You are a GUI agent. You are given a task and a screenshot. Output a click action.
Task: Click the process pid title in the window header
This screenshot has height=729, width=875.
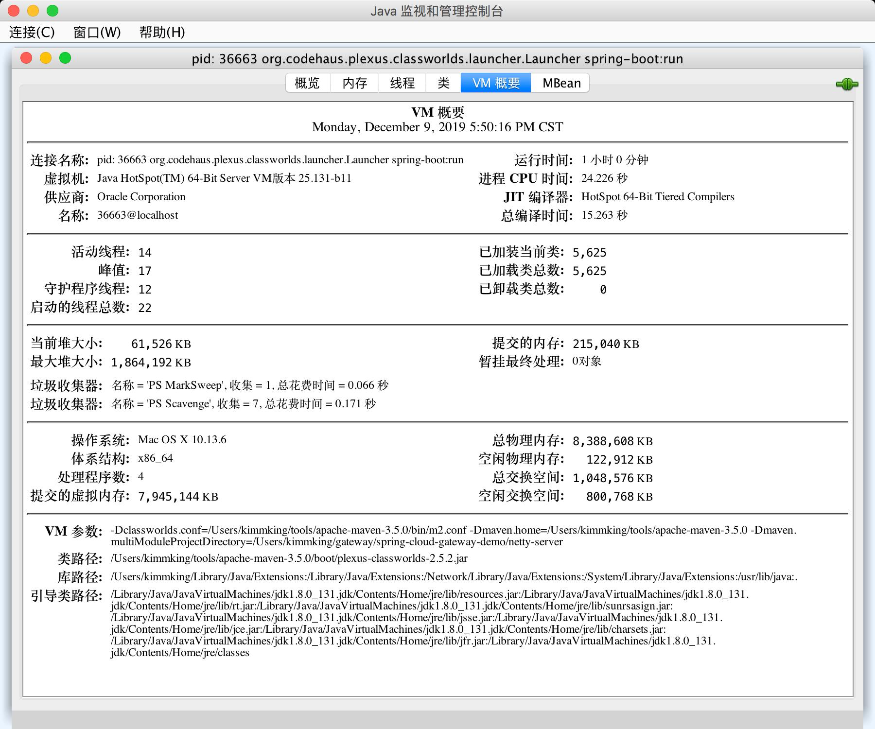(437, 59)
